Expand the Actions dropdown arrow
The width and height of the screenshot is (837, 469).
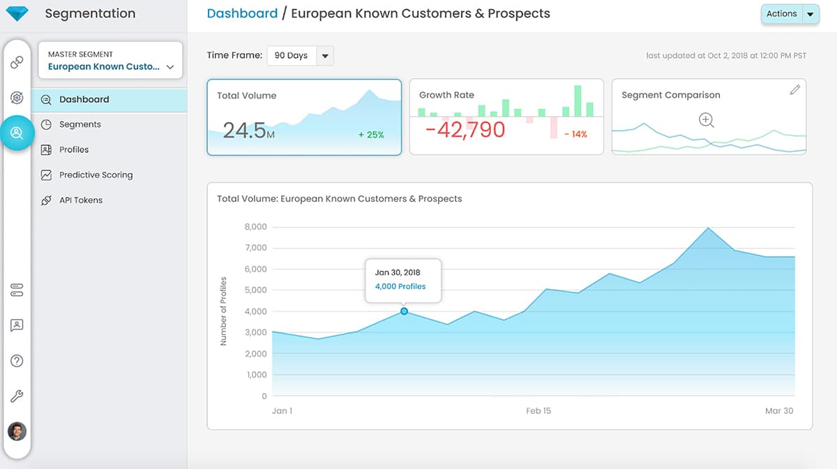click(x=810, y=14)
